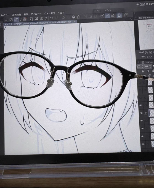Undo the last stroke

51,18
